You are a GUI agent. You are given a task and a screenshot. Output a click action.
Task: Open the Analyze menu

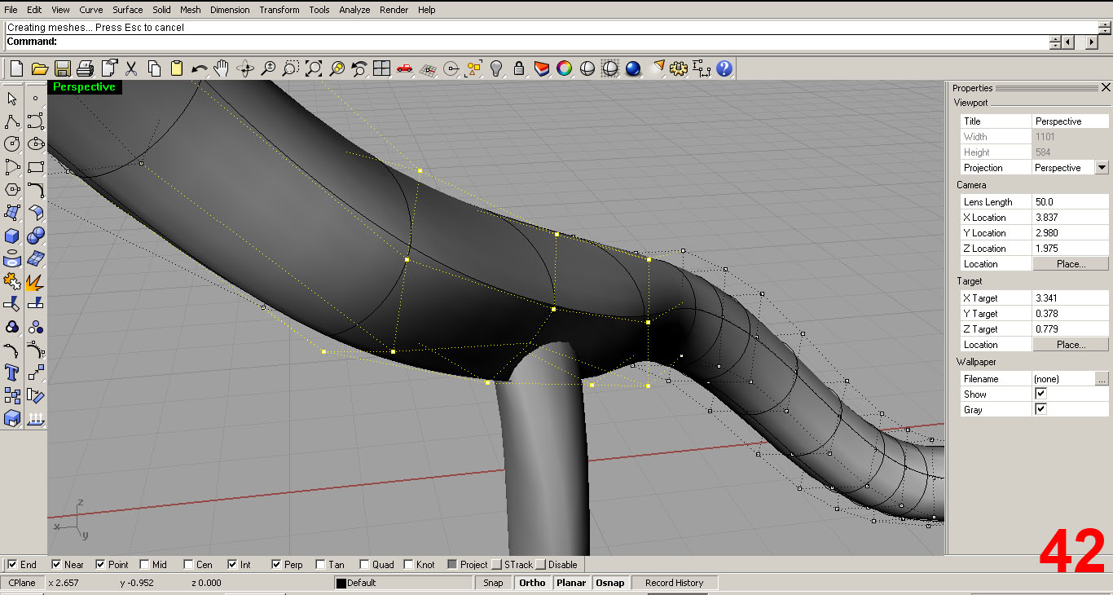point(354,10)
